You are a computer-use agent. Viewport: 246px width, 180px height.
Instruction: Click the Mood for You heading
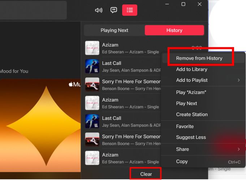(14, 71)
